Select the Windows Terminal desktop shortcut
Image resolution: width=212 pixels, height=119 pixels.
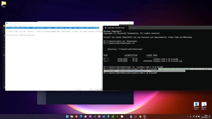click(196, 106)
